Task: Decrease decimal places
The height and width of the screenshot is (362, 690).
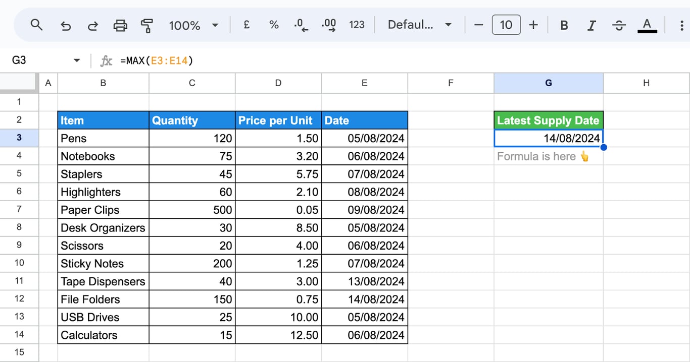Action: [301, 25]
